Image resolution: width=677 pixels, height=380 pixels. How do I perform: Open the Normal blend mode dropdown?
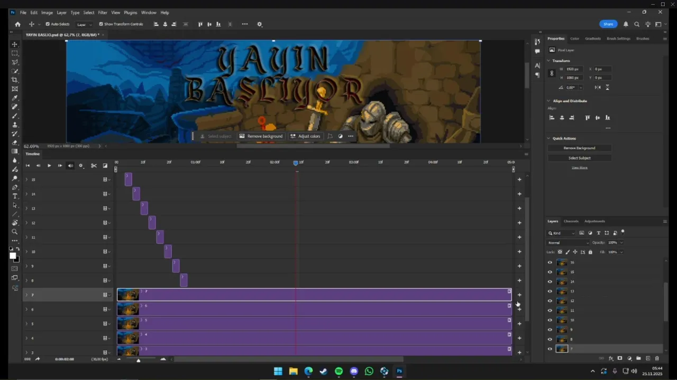click(x=568, y=243)
